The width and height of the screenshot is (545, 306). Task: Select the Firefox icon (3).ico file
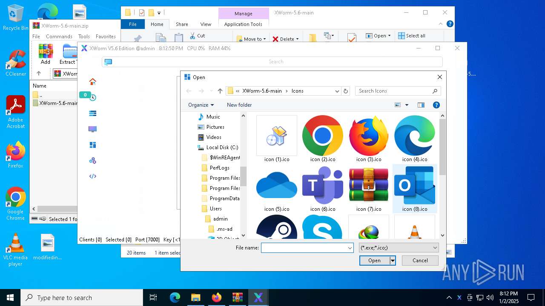tap(369, 139)
